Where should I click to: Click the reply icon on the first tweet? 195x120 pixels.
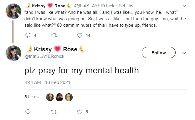point(28,36)
